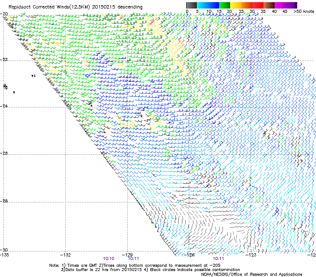Click the '>50 knots' legend label

[304, 11]
